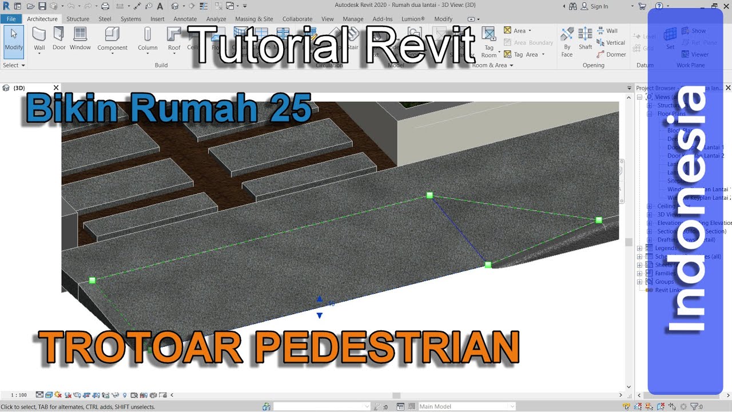Switch to the Annotate ribbon tab
732x412 pixels.
(x=185, y=19)
